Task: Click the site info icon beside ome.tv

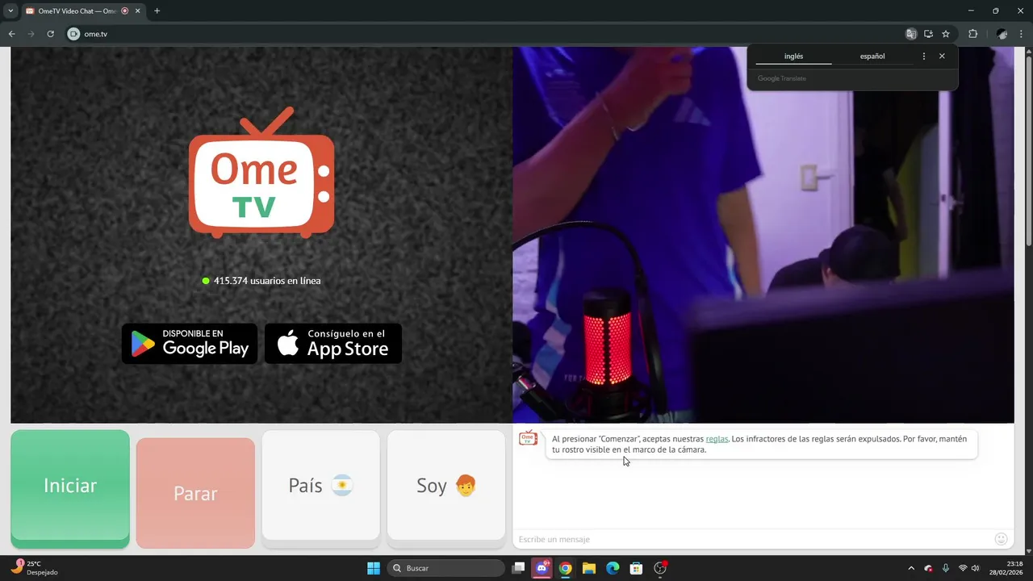Action: pyautogui.click(x=73, y=34)
